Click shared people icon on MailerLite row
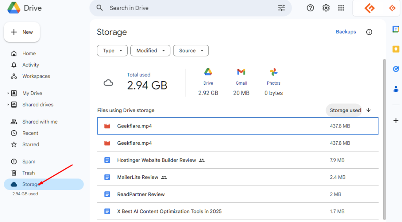This screenshot has width=402, height=222. pyautogui.click(x=164, y=177)
